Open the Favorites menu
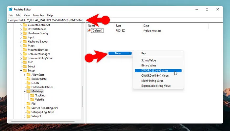This screenshot has height=131, width=230. [38, 15]
